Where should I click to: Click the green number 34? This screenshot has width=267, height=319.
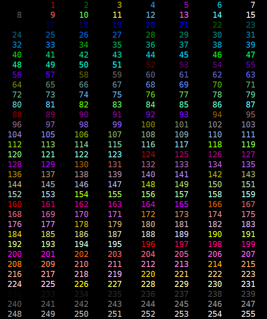(84, 45)
